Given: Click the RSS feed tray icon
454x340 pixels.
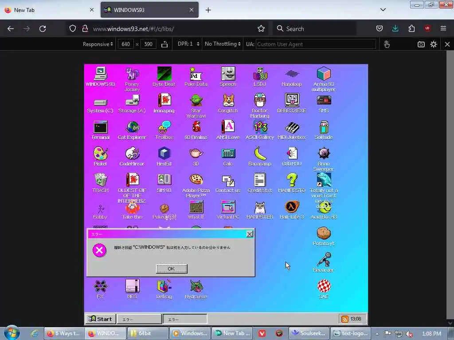Looking at the screenshot, I should 344,319.
